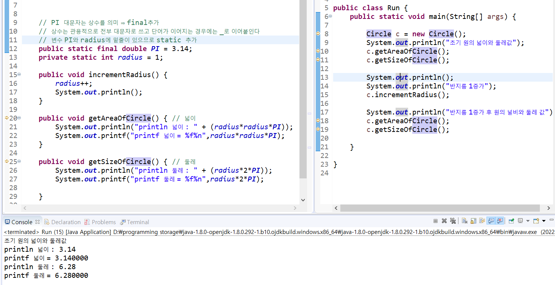Click the Run editor's horizontal scrollbar thumb
Screen dimensions: 555x285
pyautogui.click(x=440, y=208)
